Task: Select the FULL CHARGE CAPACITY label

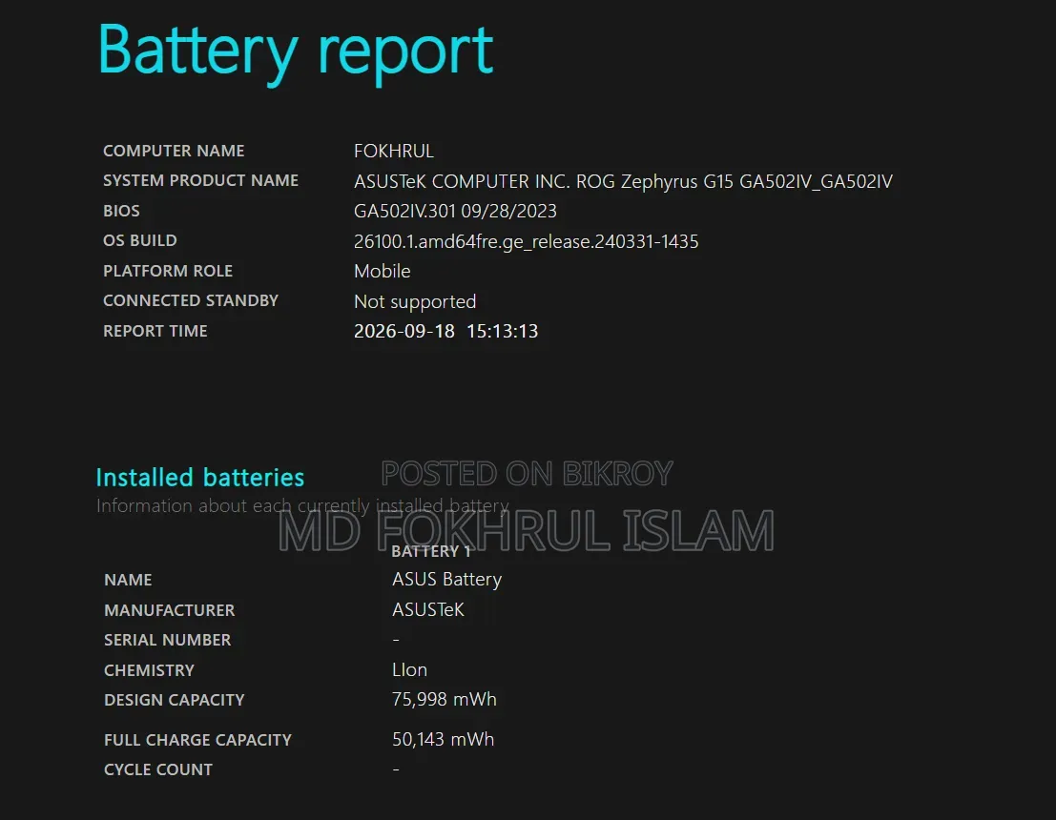Action: (197, 740)
